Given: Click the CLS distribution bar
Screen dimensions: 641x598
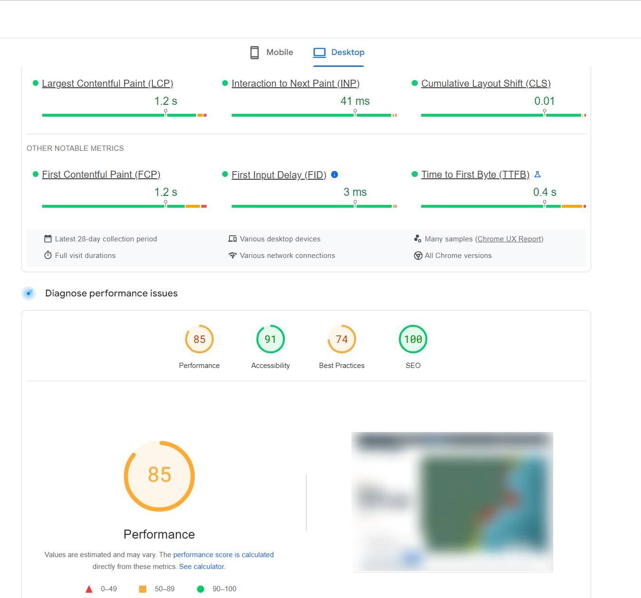Looking at the screenshot, I should click(x=503, y=115).
